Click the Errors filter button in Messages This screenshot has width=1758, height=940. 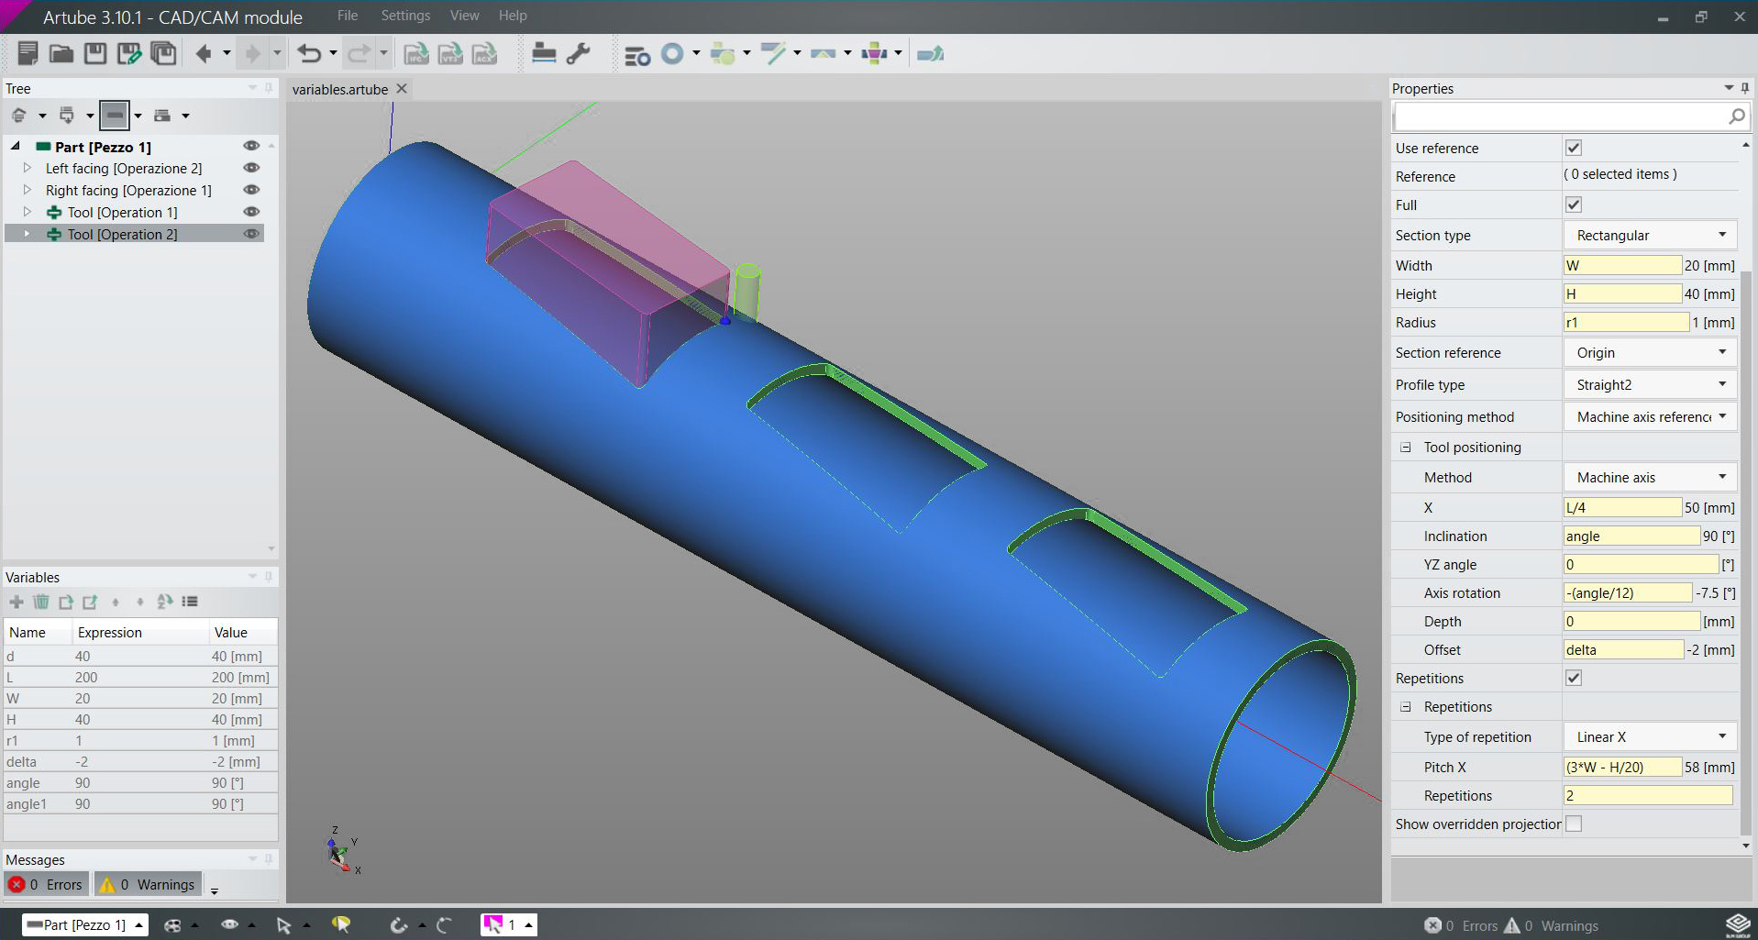(46, 885)
